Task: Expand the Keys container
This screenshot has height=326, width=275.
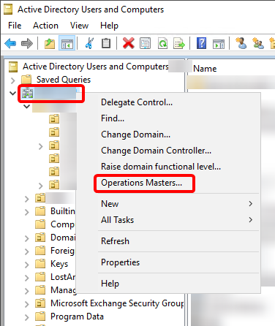Action: (27, 265)
